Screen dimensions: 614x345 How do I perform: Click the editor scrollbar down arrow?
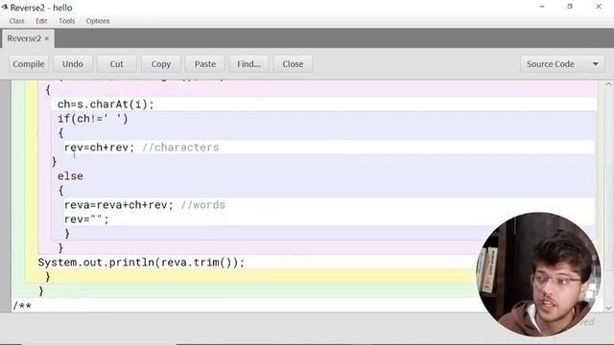608,308
